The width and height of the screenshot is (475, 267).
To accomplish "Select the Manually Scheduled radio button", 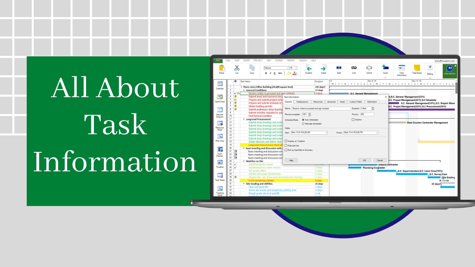I will [303, 123].
